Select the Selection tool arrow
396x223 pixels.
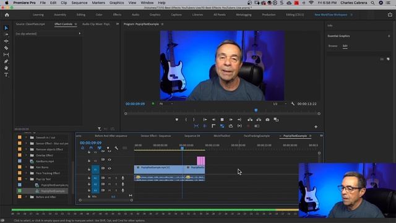pos(6,28)
